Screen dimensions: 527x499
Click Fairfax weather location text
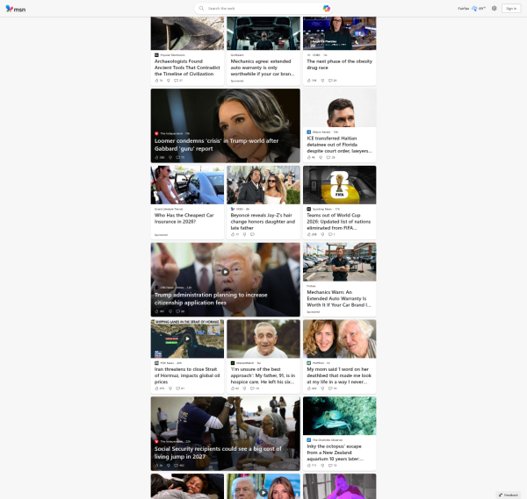pos(463,9)
